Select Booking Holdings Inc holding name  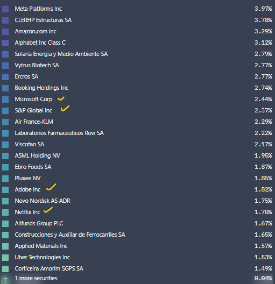pyautogui.click(x=41, y=88)
